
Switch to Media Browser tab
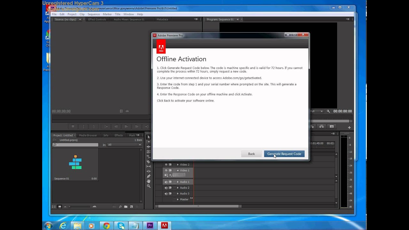(88, 135)
